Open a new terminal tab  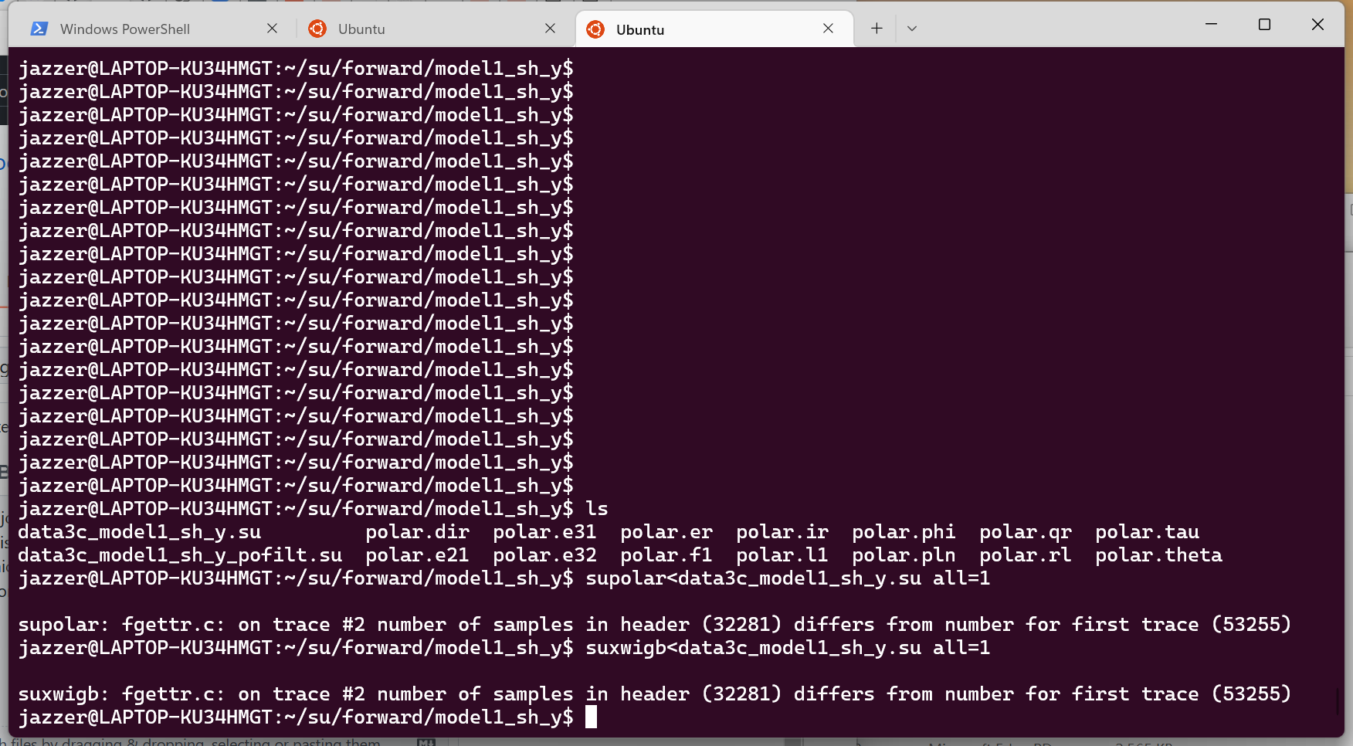[877, 29]
